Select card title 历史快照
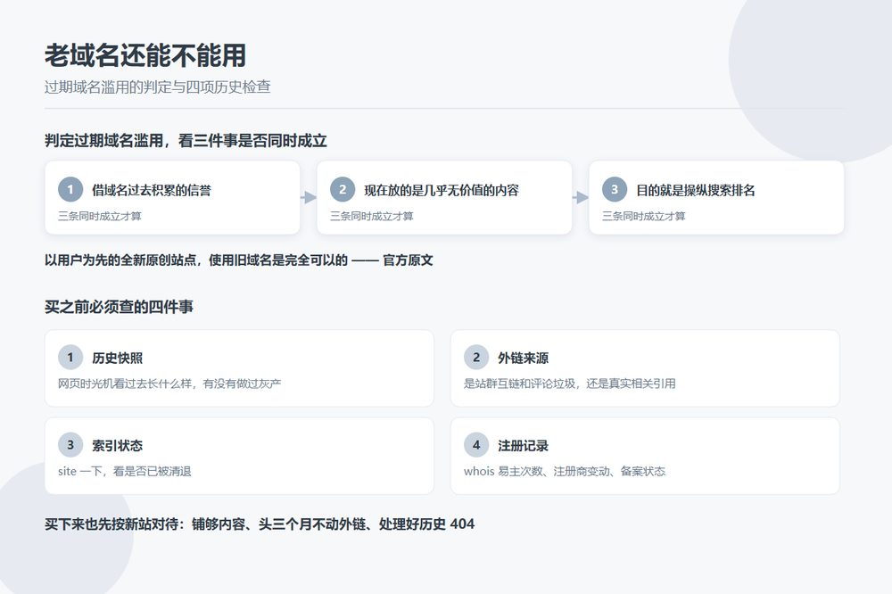The width and height of the screenshot is (892, 594). 117,358
